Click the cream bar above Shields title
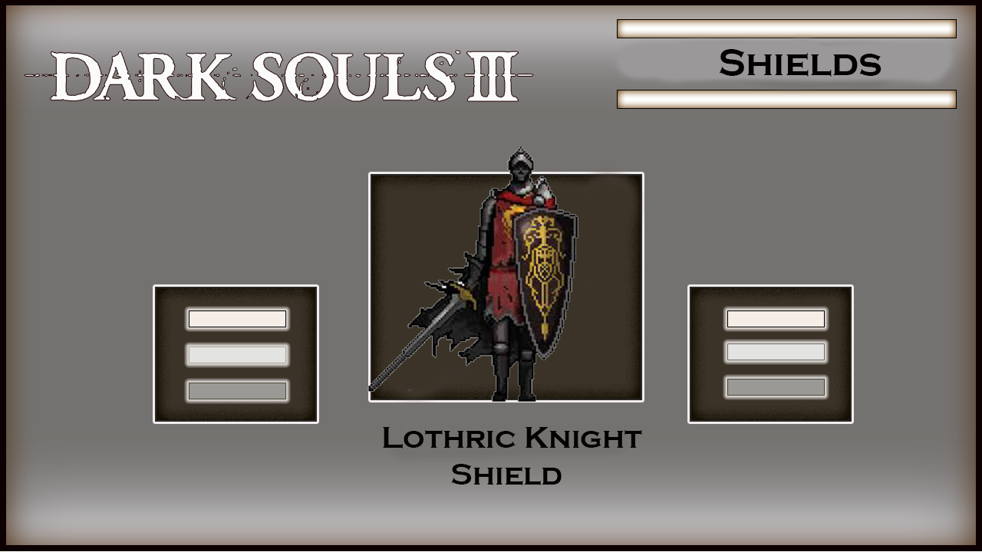 [x=786, y=28]
